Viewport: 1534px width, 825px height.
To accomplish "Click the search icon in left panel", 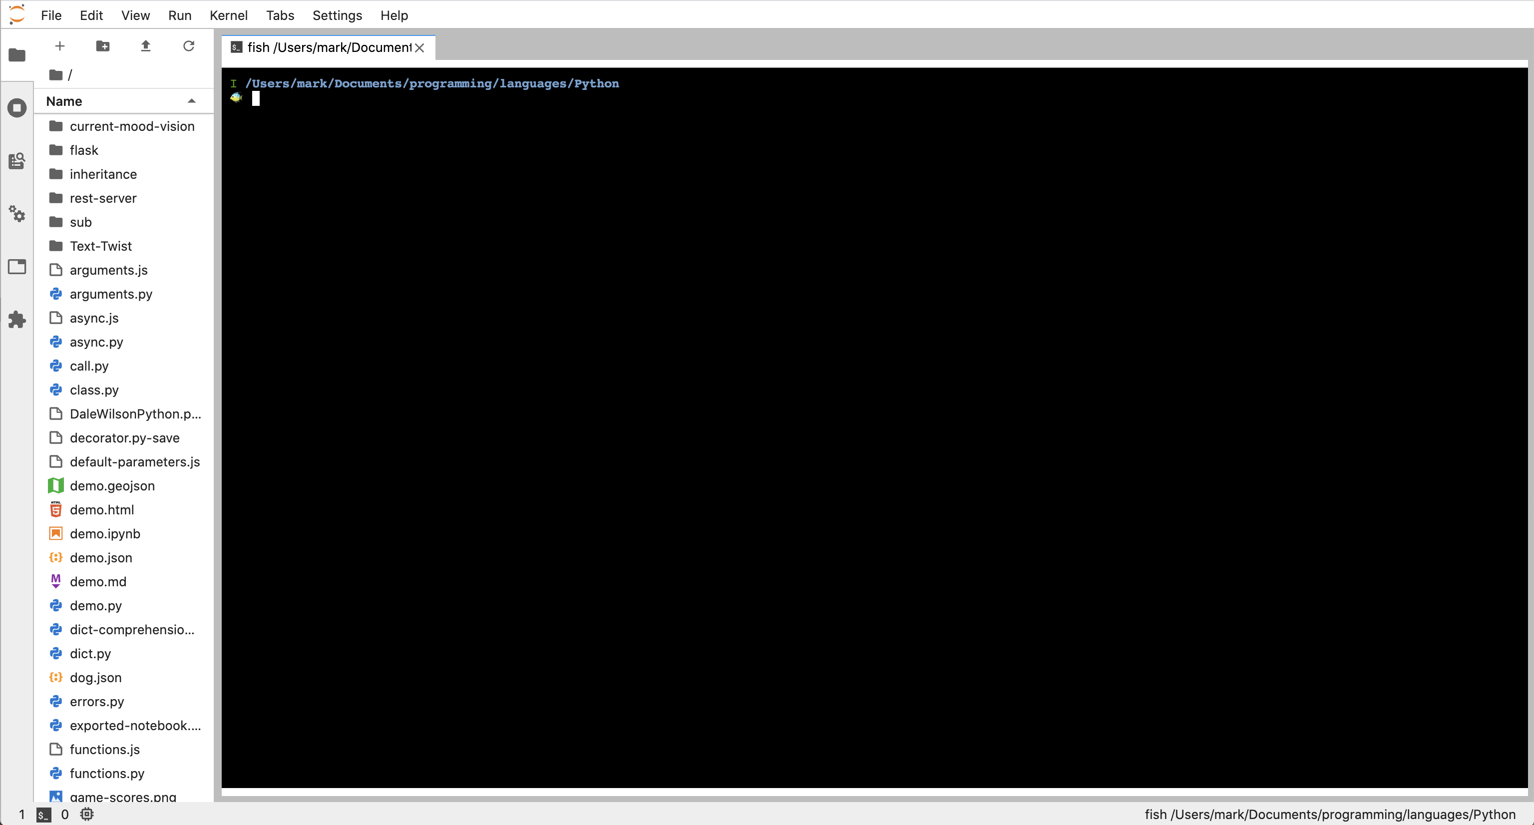I will pos(17,160).
